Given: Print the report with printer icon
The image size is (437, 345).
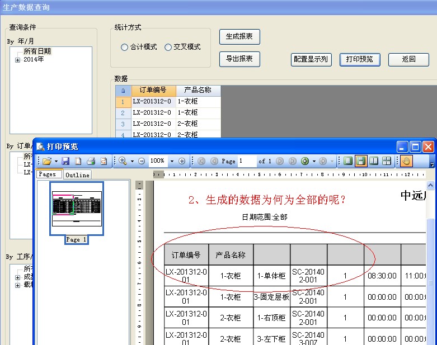Looking at the screenshot, I should [91, 161].
